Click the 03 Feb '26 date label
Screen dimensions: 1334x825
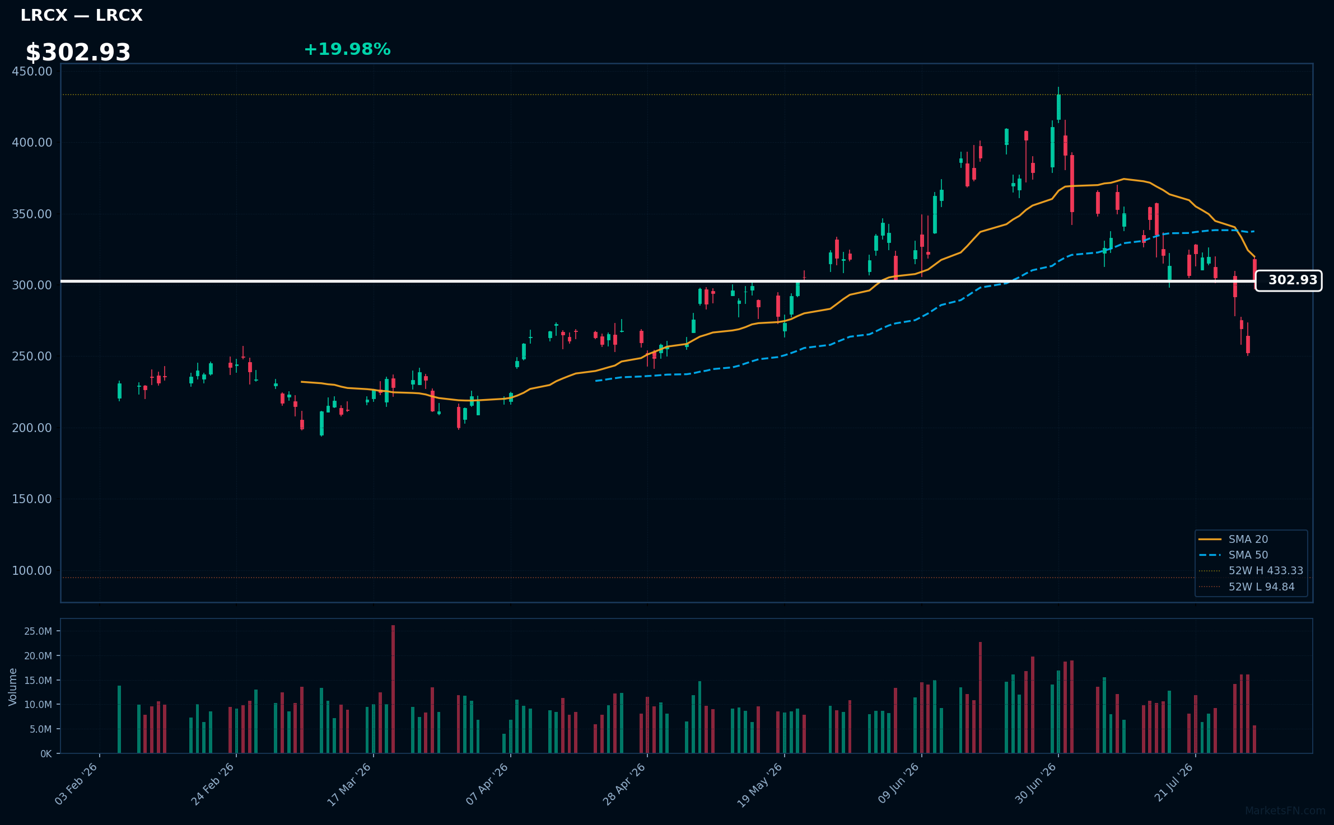click(76, 784)
